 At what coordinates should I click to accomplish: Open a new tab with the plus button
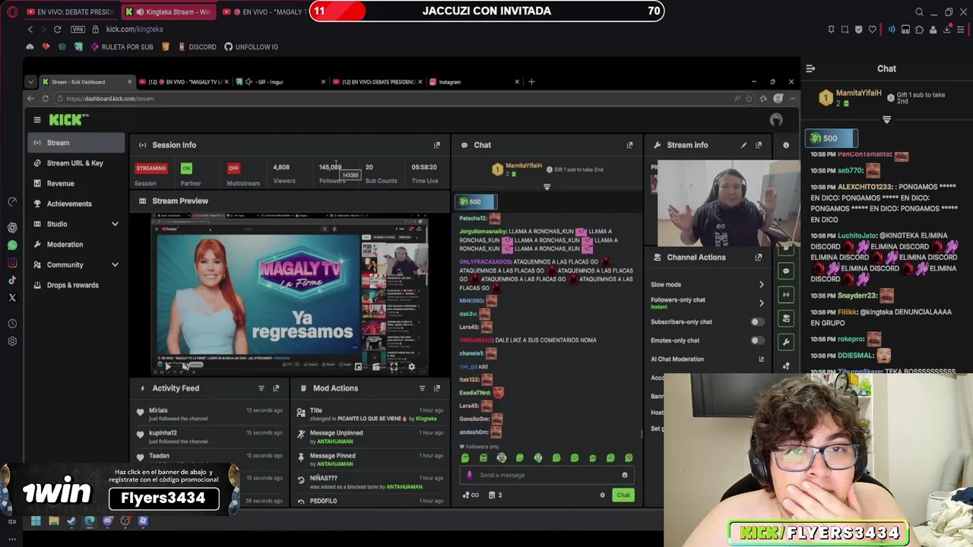[x=531, y=82]
